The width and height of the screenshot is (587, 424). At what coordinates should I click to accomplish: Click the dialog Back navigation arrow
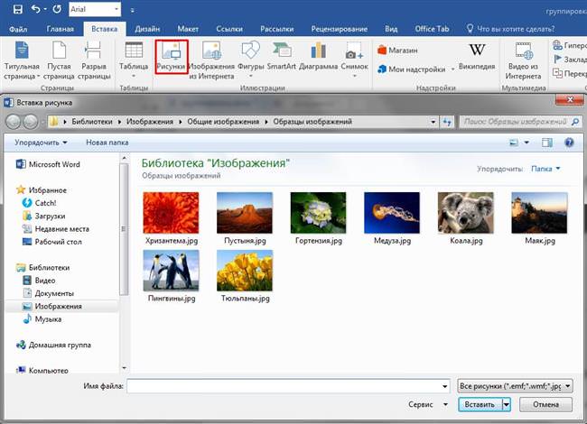[x=14, y=122]
